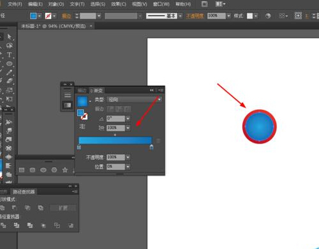Viewport: 319px width, 249px height.
Task: Expand the angle dropdown next to 0°
Action: tap(128, 119)
